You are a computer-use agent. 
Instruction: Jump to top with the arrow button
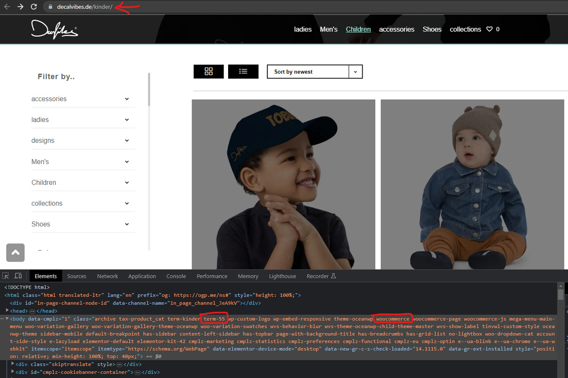pyautogui.click(x=15, y=252)
